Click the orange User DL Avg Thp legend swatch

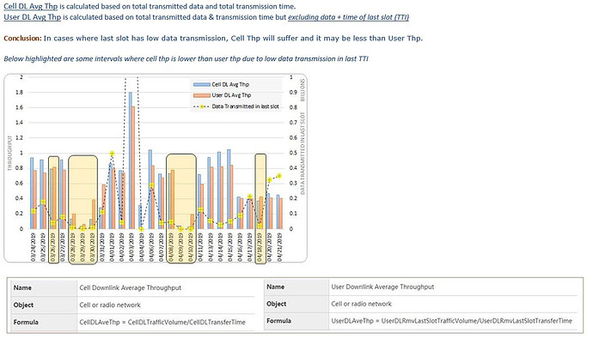(x=202, y=95)
